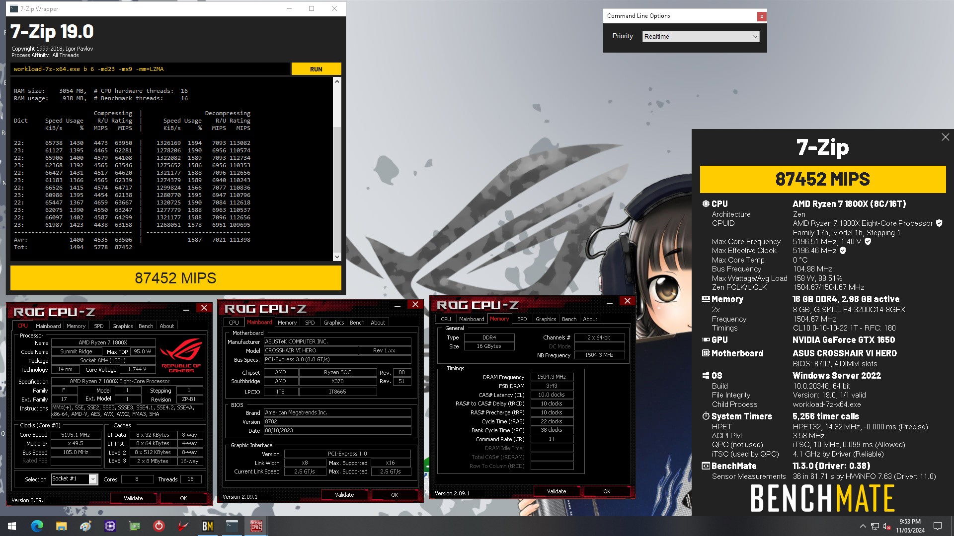
Task: Click the 7-Zip benchmark command line field
Action: pos(150,69)
